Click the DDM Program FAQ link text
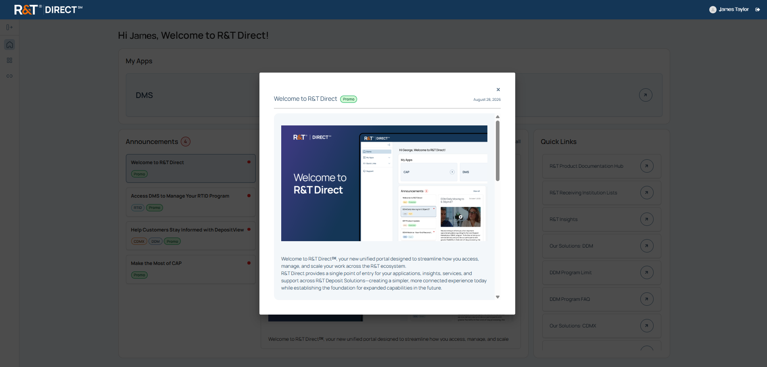The width and height of the screenshot is (767, 367). click(x=570, y=299)
